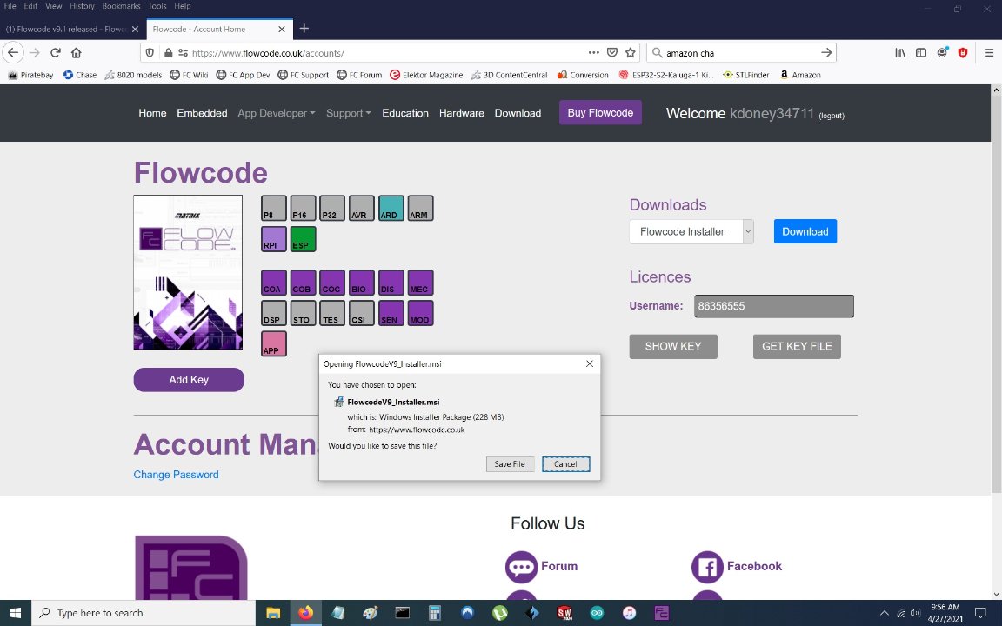Open the FC Wiki bookmark

click(189, 75)
